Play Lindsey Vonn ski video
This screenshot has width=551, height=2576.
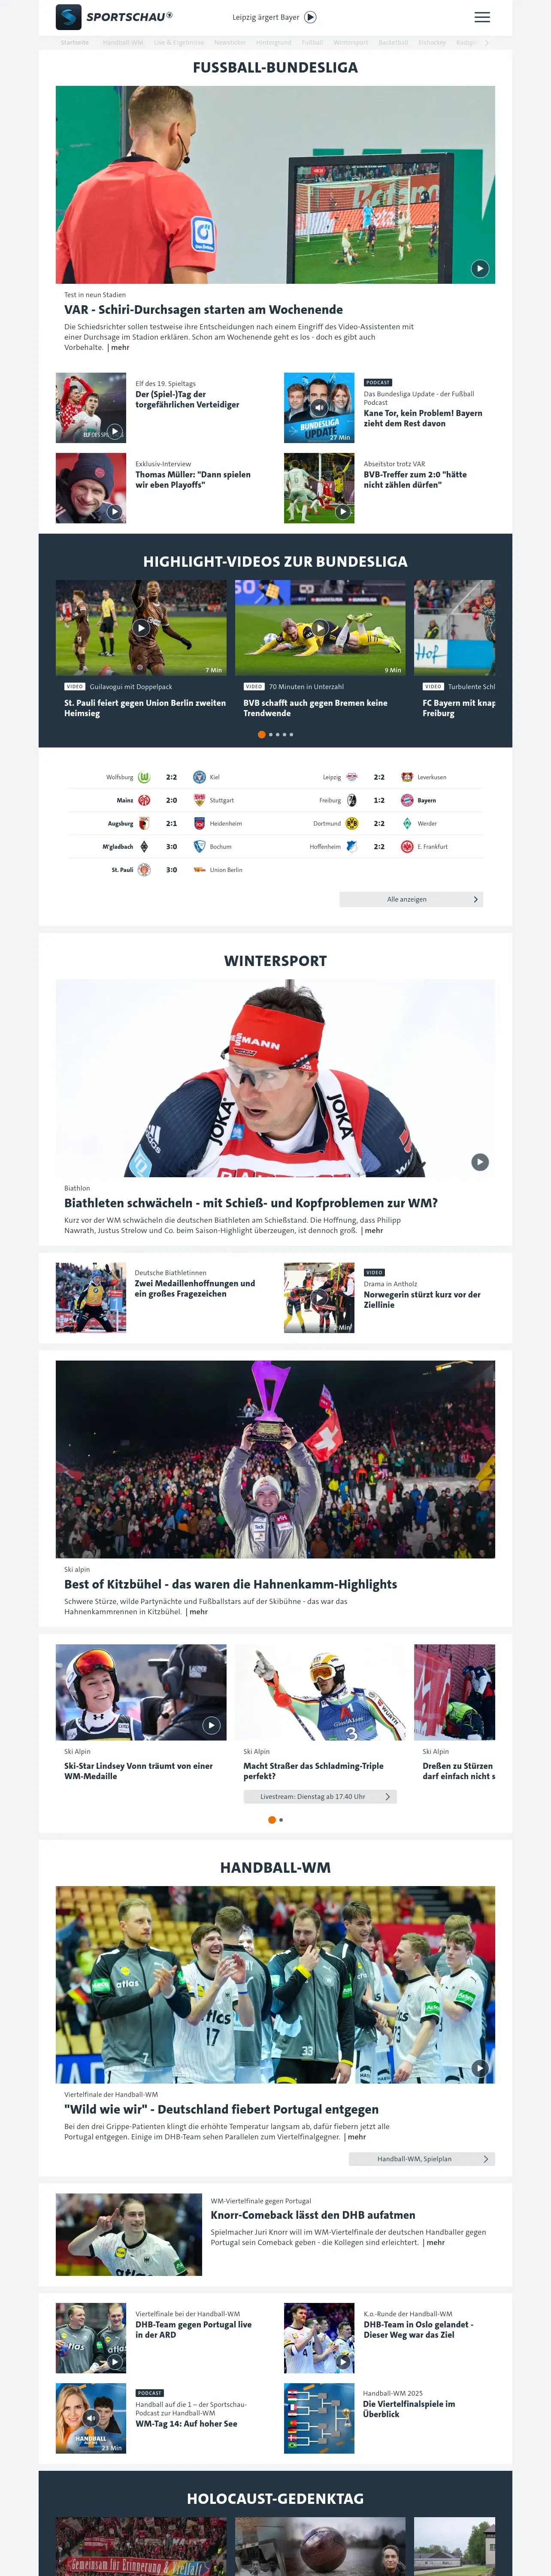211,1725
